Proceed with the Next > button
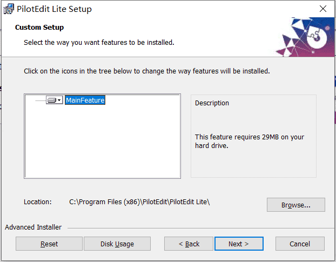 [x=239, y=244]
